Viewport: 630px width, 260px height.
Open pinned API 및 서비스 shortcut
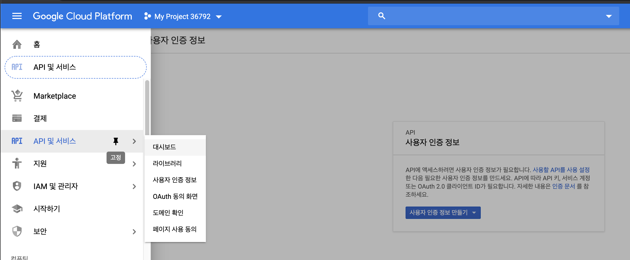(x=76, y=67)
